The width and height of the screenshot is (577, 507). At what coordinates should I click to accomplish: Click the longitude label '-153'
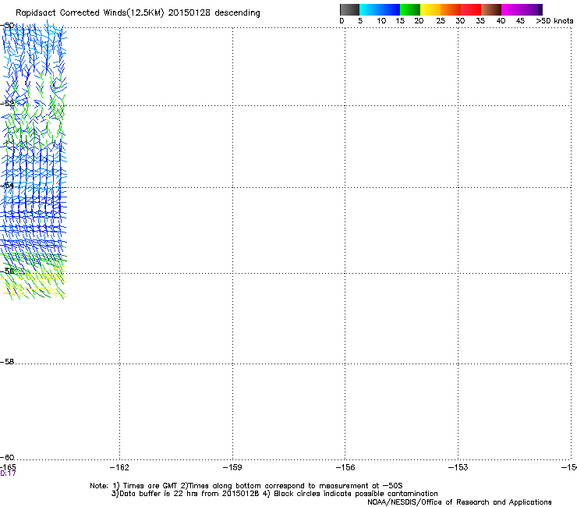(x=458, y=467)
